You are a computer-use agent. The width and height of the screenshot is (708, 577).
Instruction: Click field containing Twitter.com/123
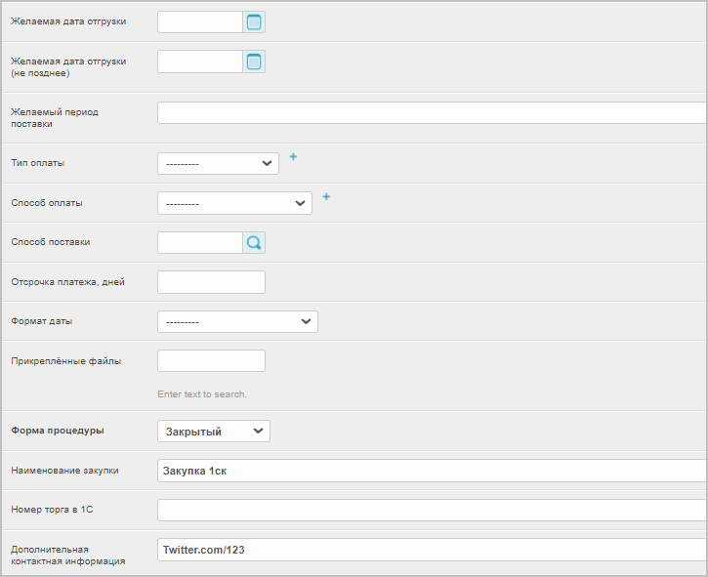[x=431, y=550]
